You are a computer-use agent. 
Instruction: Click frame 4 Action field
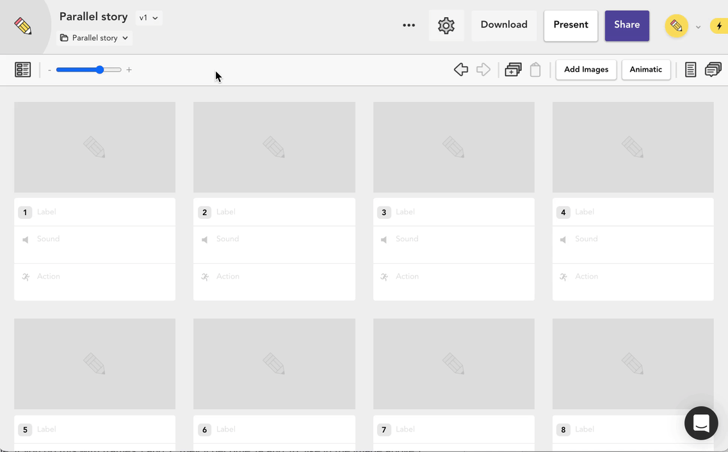[x=633, y=282]
